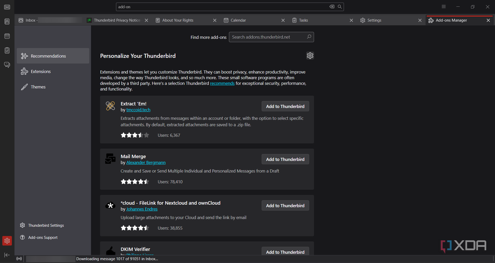Open the Tasks space in sidebar
The width and height of the screenshot is (495, 263).
[x=7, y=50]
